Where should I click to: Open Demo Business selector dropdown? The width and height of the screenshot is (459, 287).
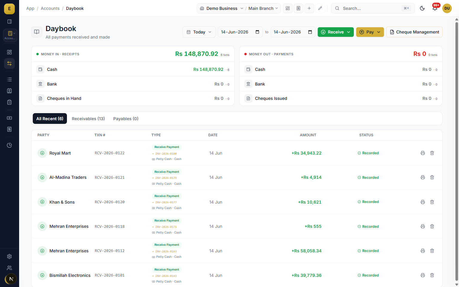pos(221,8)
